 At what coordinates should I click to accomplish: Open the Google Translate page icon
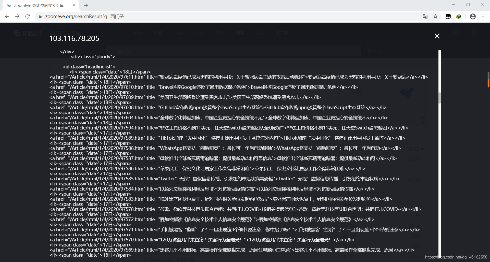425,17
